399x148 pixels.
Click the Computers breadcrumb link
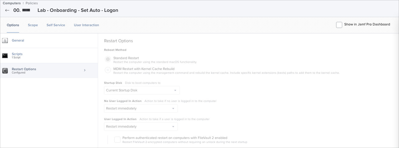[x=12, y=3]
